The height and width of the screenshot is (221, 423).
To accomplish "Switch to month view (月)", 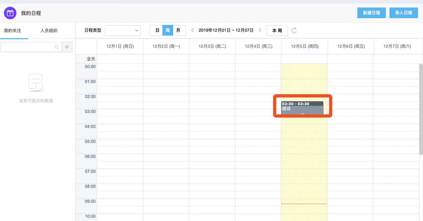I will click(x=179, y=30).
